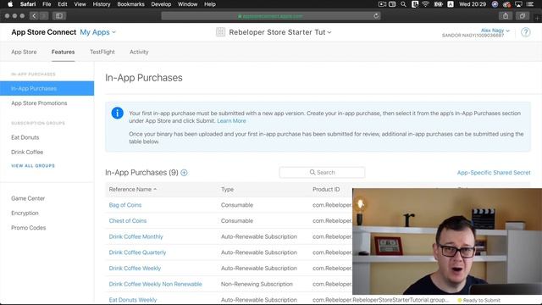Switch to the Activity tab
Viewport: 542px width, 305px height.
coord(139,52)
